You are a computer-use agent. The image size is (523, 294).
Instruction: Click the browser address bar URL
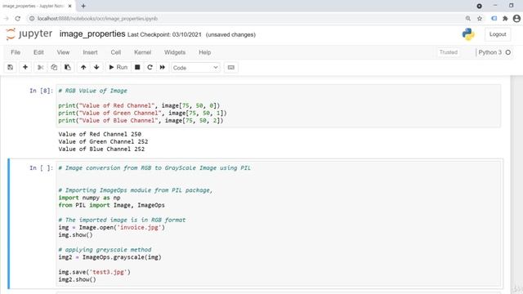pyautogui.click(x=97, y=19)
